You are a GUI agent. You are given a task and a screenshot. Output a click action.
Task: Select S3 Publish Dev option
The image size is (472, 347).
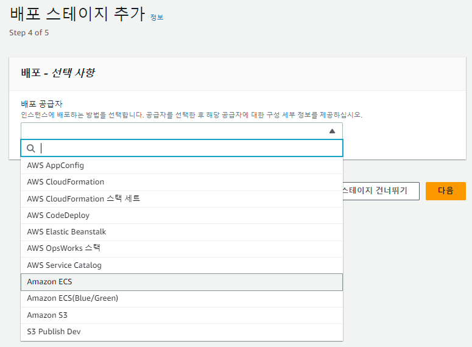tap(182, 332)
